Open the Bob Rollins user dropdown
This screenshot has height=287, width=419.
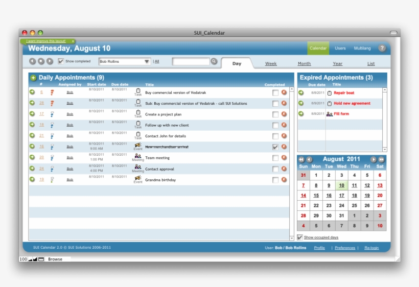[124, 61]
